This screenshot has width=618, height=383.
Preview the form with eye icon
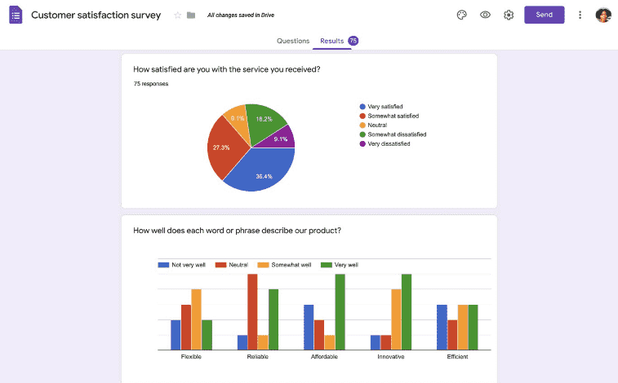(485, 15)
